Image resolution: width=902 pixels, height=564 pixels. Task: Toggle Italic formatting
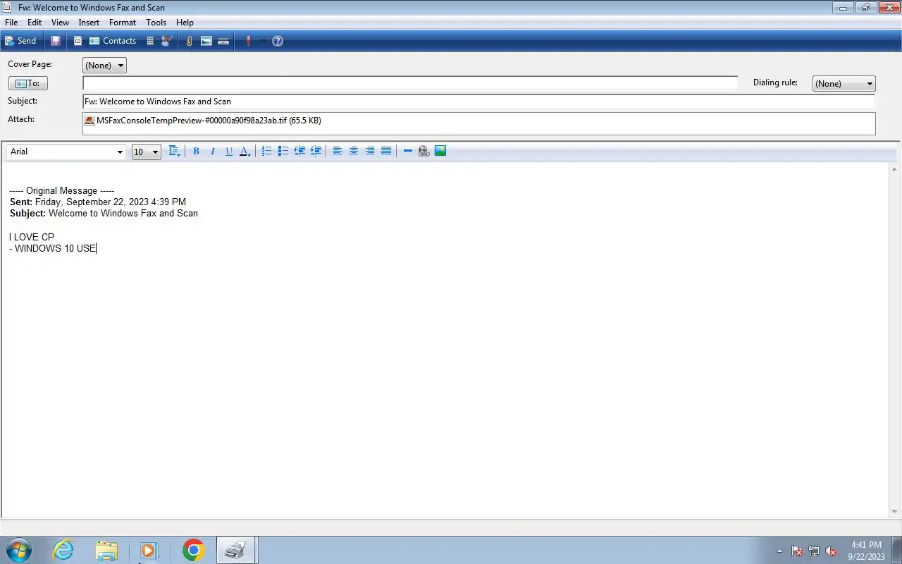click(212, 151)
